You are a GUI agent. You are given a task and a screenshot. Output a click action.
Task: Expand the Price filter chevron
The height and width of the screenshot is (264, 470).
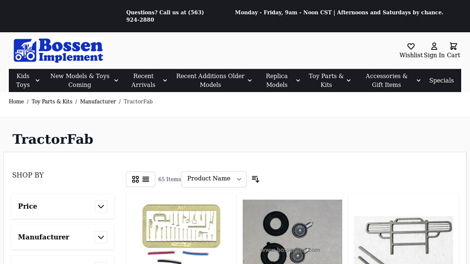[x=101, y=207]
